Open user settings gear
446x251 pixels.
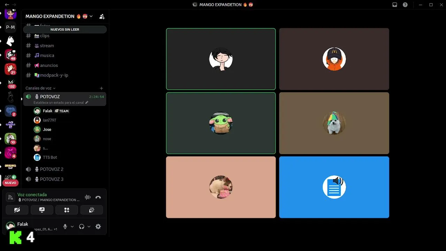(x=98, y=227)
